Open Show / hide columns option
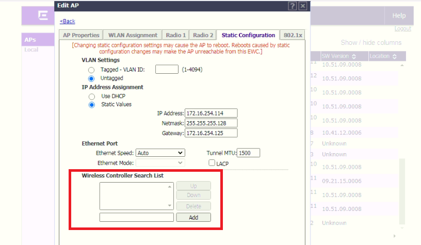This screenshot has height=245, width=421. click(370, 42)
